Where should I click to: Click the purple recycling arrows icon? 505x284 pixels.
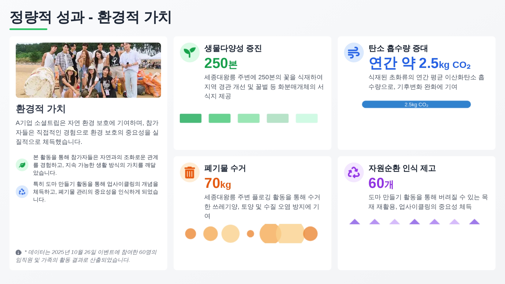point(354,172)
